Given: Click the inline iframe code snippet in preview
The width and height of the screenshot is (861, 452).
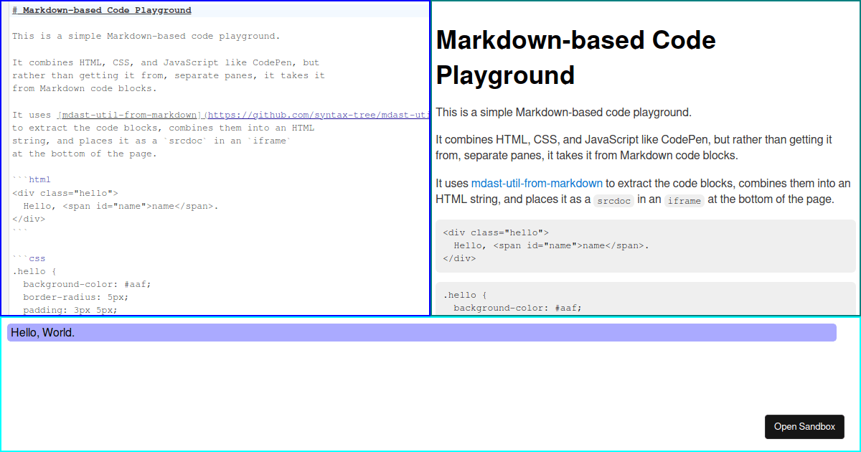Looking at the screenshot, I should tap(684, 201).
